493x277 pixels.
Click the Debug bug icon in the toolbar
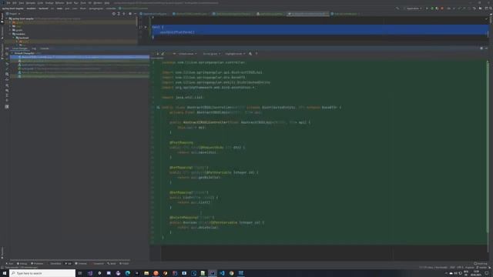(432, 8)
